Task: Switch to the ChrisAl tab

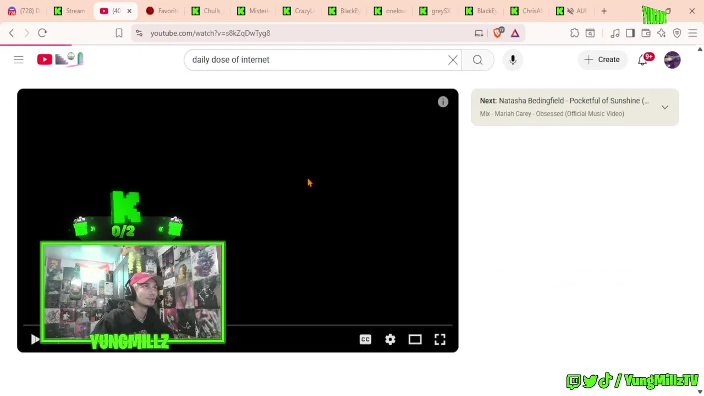Action: click(527, 11)
